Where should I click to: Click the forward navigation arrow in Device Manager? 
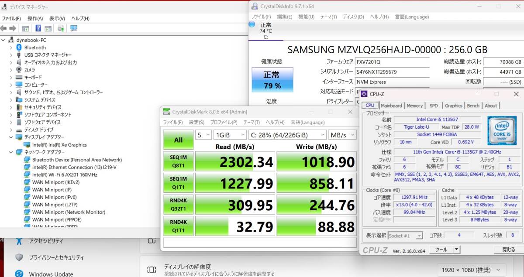click(x=13, y=28)
